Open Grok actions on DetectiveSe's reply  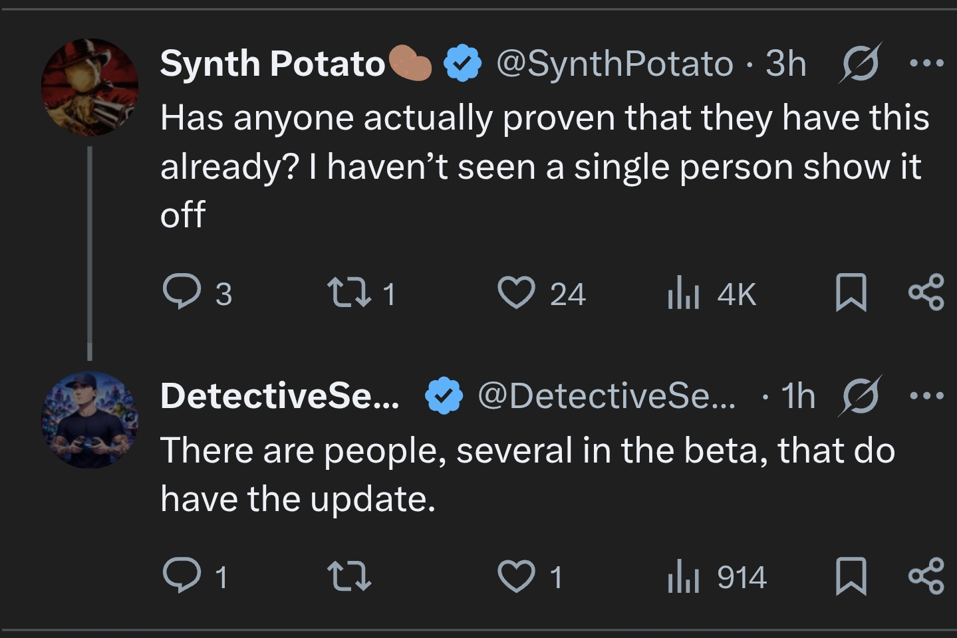pyautogui.click(x=861, y=395)
